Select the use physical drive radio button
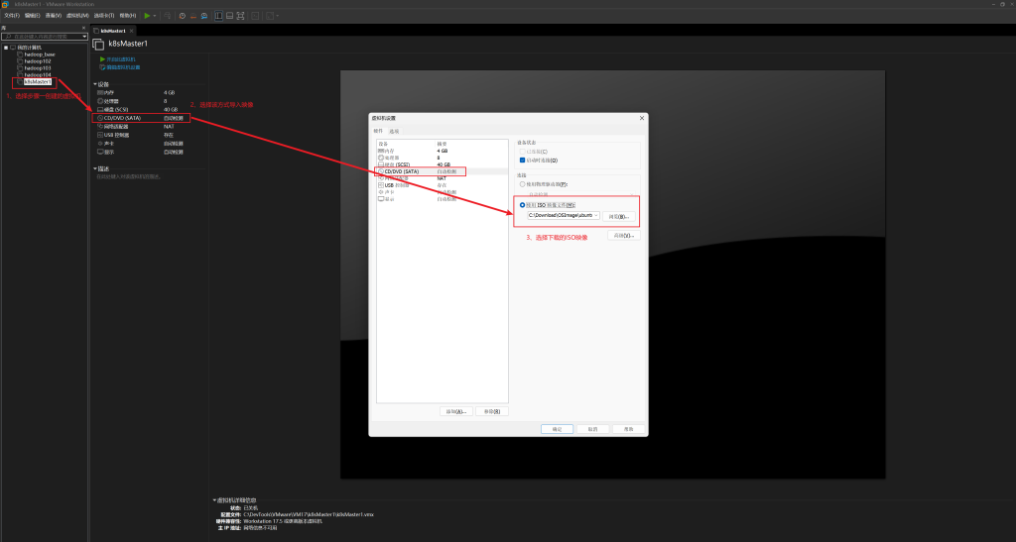 (x=523, y=184)
